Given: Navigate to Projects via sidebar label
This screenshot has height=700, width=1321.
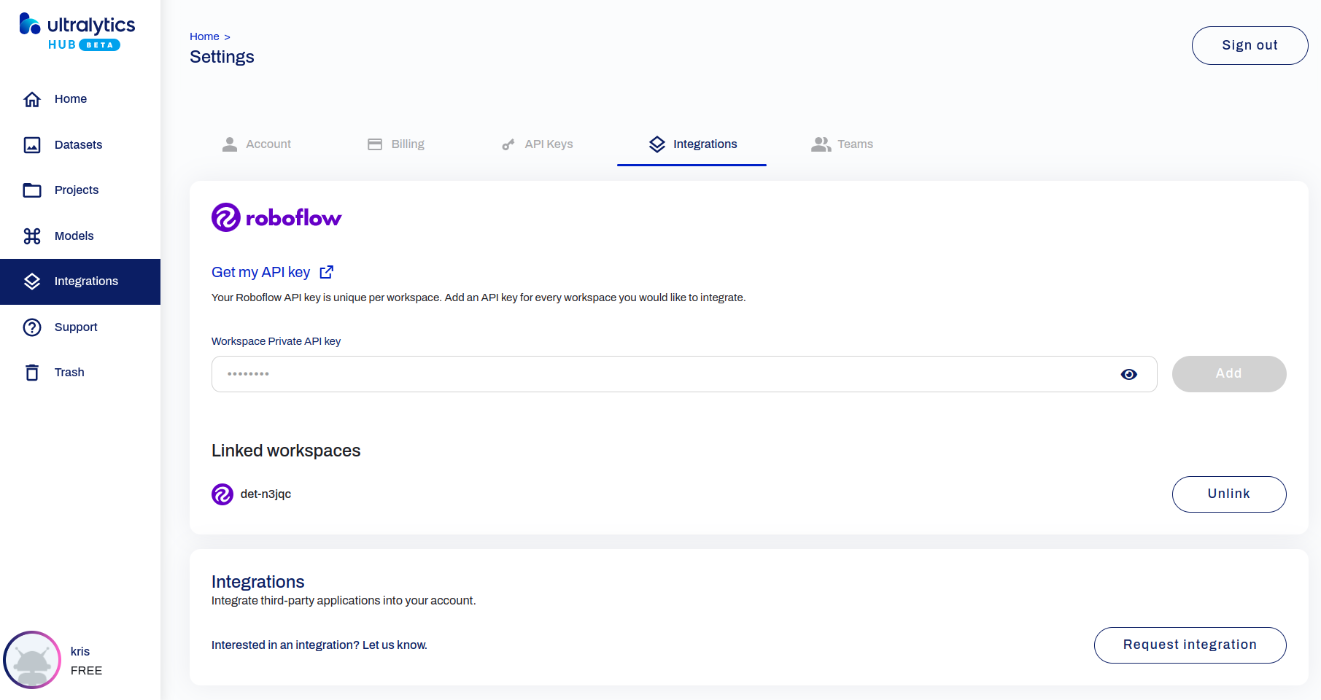Looking at the screenshot, I should [x=77, y=190].
